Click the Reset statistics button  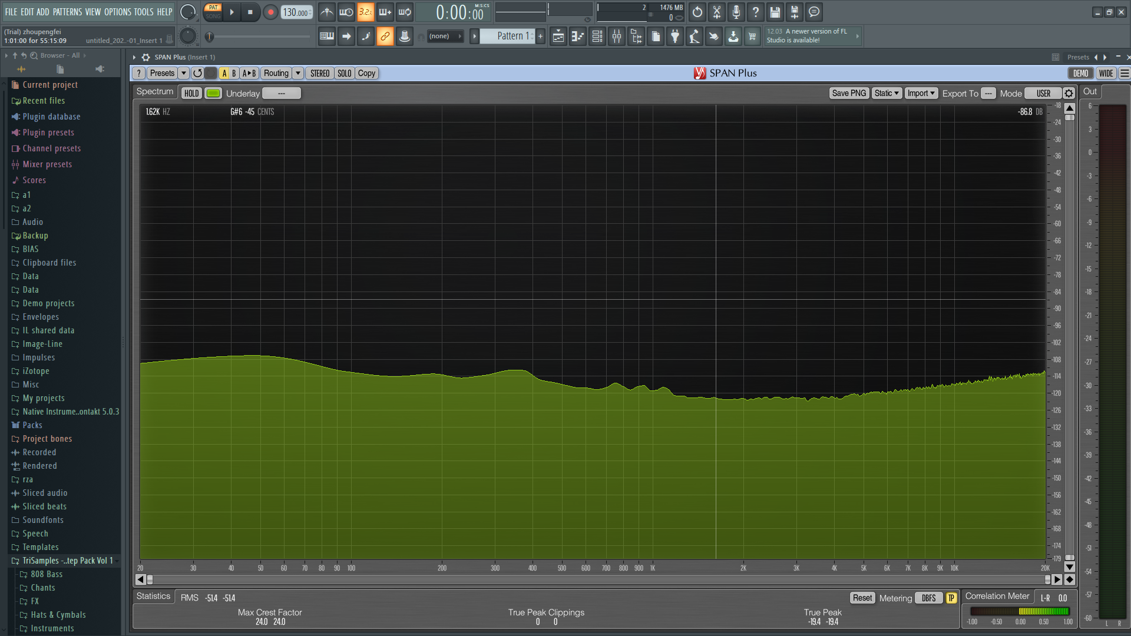coord(862,598)
